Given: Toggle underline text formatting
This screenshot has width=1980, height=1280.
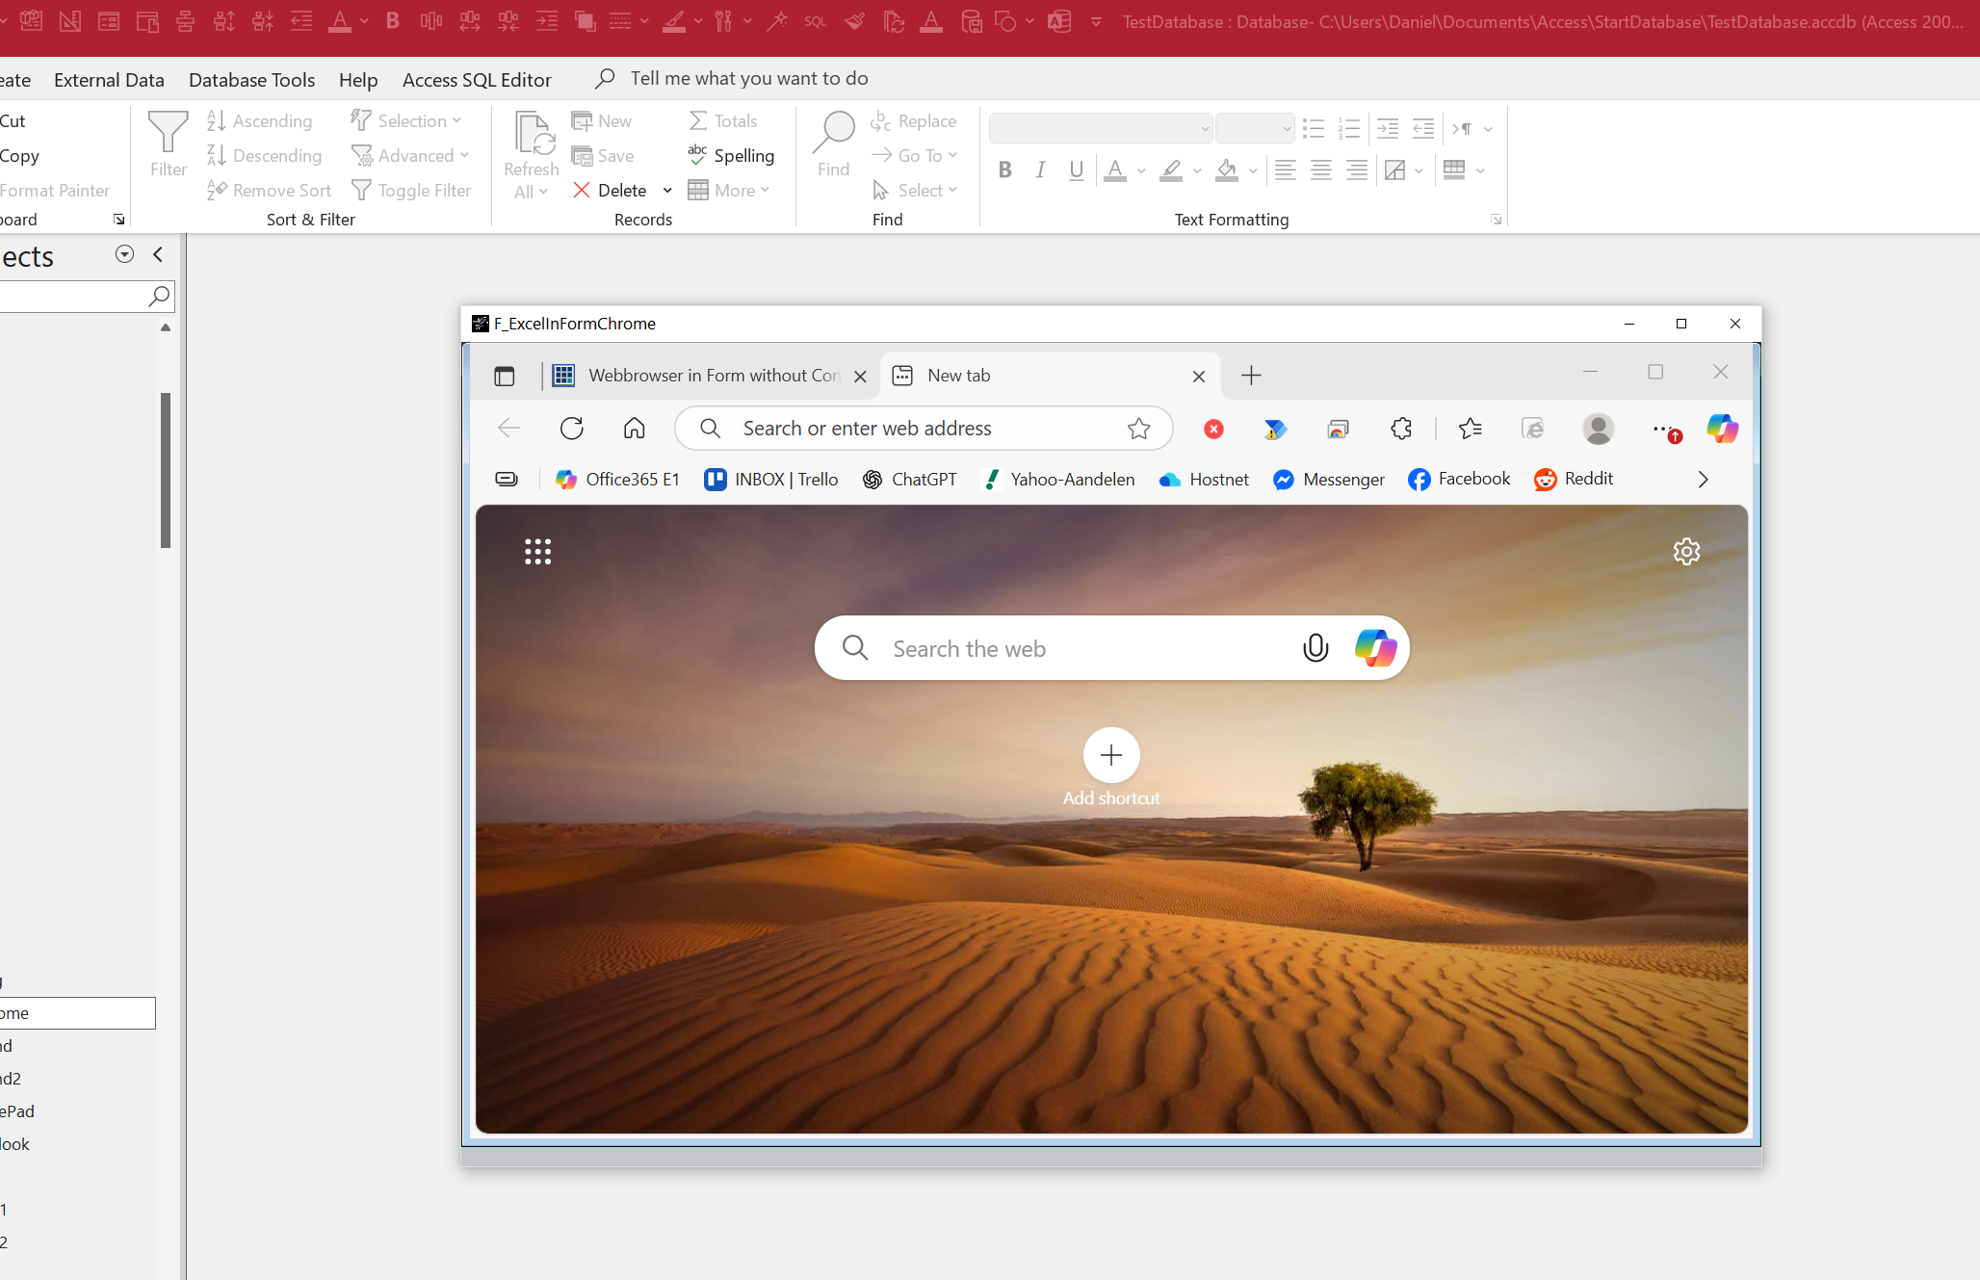Looking at the screenshot, I should (1076, 170).
